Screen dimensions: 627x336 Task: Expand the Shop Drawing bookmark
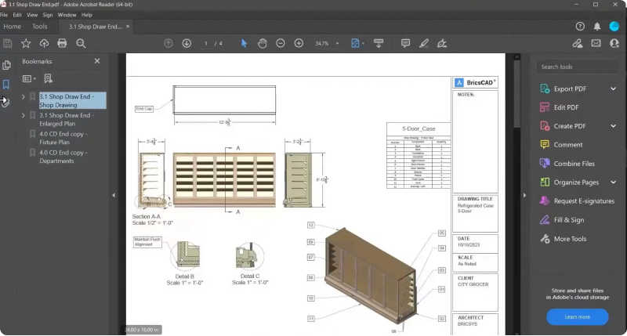point(24,96)
